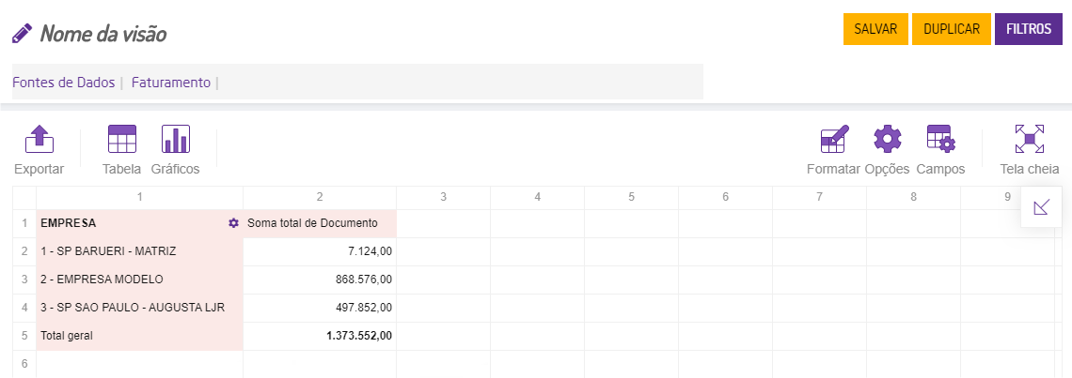Click the pencil icon to edit view name

[22, 34]
